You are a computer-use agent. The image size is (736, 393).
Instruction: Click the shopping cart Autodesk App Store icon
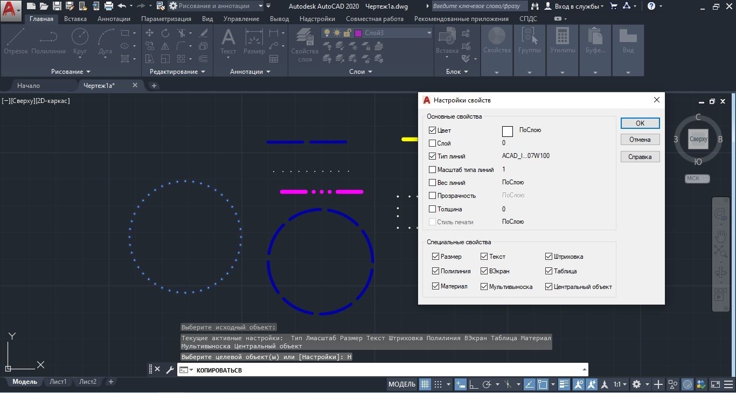click(x=614, y=6)
